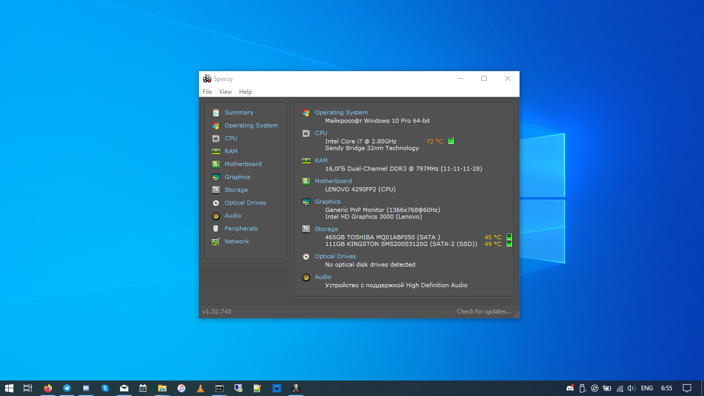Click the TOSHIBA drive temperature indicator square

509,237
